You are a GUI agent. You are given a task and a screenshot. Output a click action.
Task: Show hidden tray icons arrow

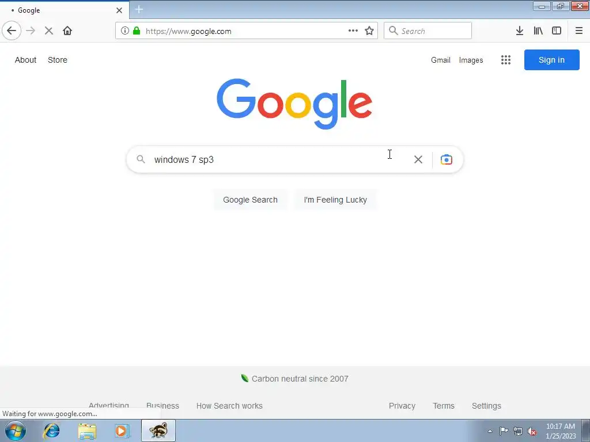(x=490, y=431)
